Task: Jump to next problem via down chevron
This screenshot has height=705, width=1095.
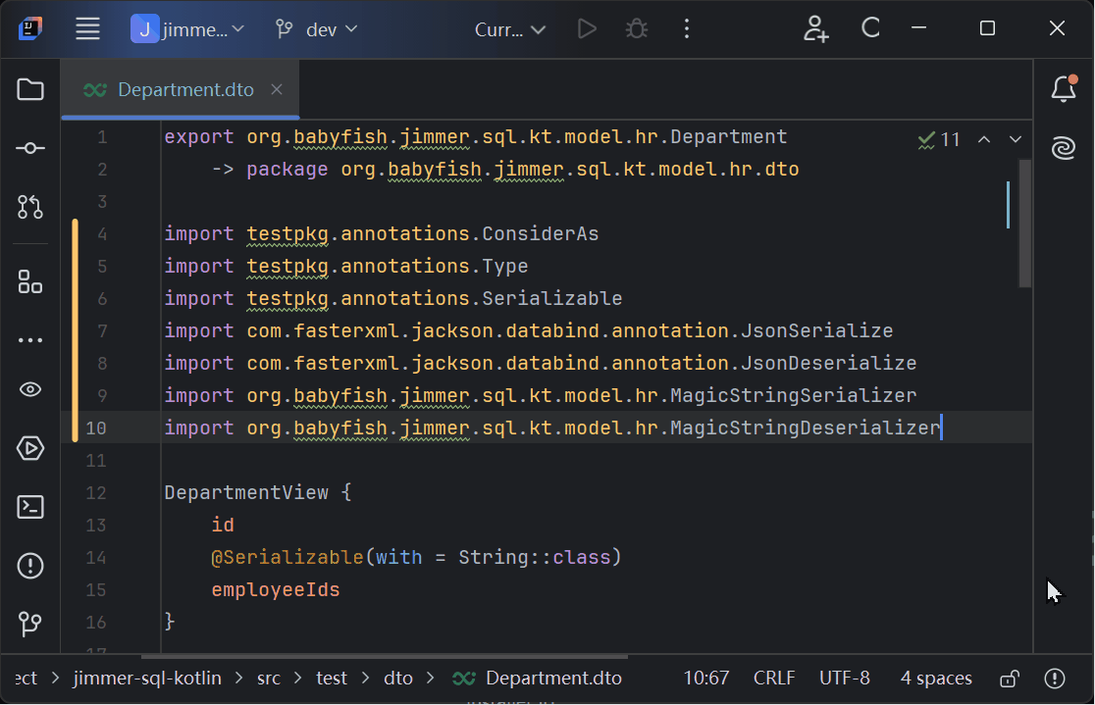Action: click(x=1016, y=138)
